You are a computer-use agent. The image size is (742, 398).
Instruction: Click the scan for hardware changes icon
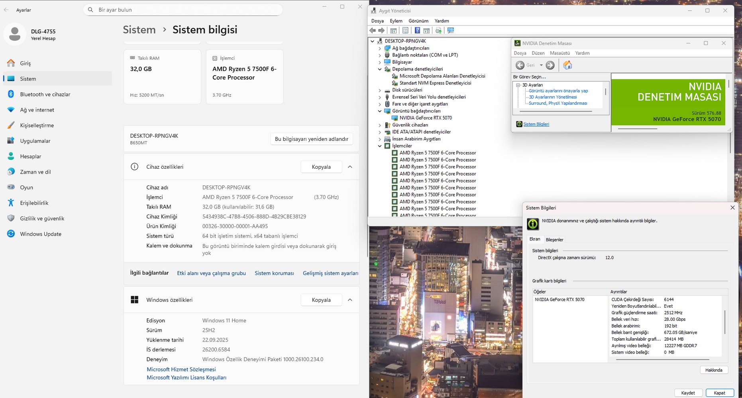(451, 31)
